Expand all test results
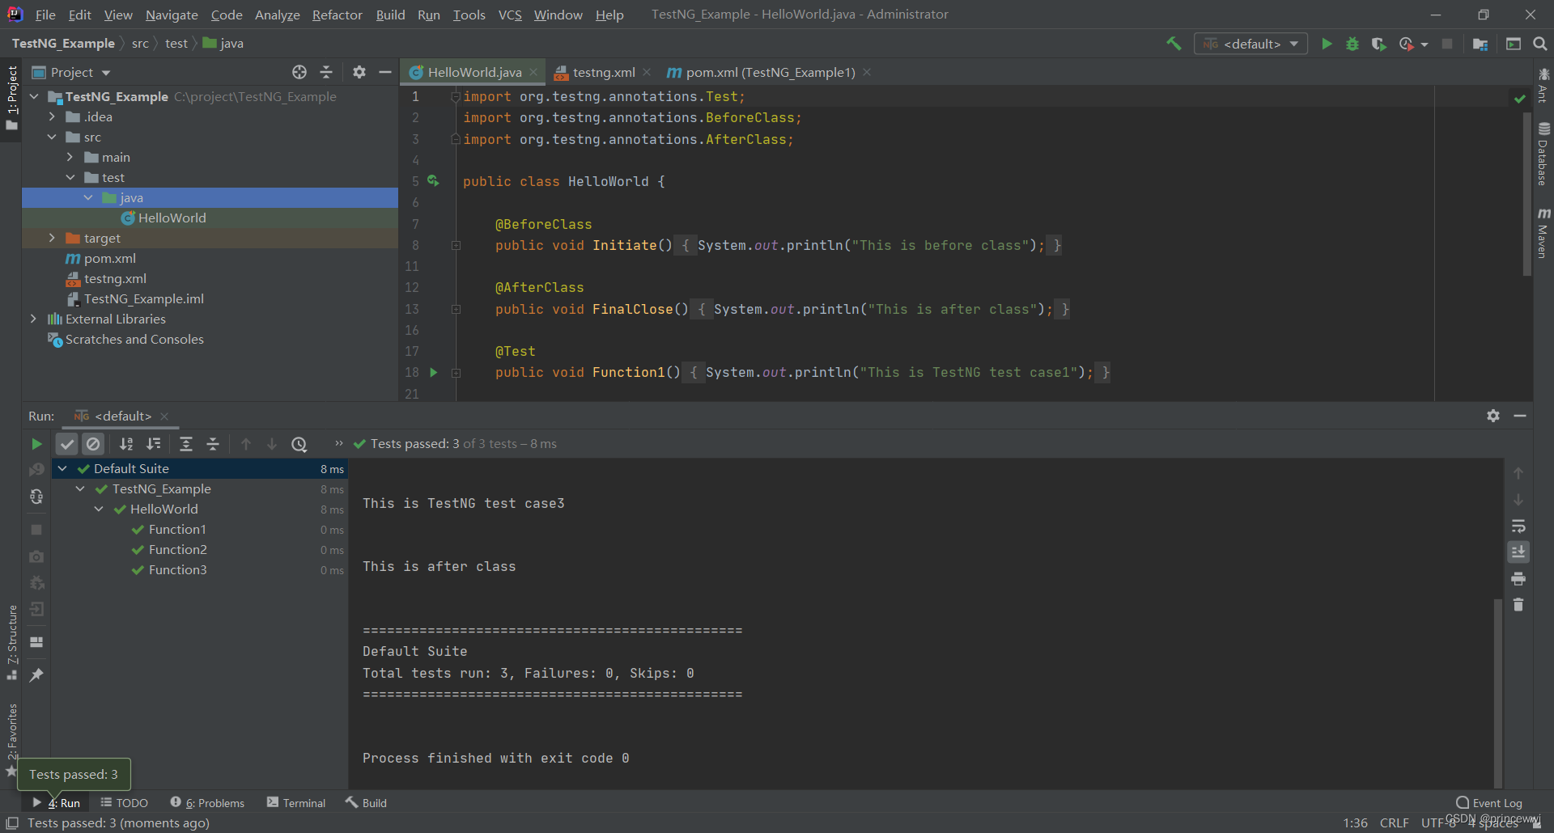1554x833 pixels. 186,444
